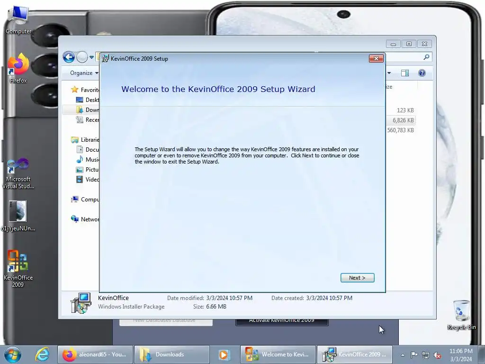Click the Date modified value 3/3/2024 10:57 PM
The width and height of the screenshot is (485, 364).
pyautogui.click(x=229, y=298)
